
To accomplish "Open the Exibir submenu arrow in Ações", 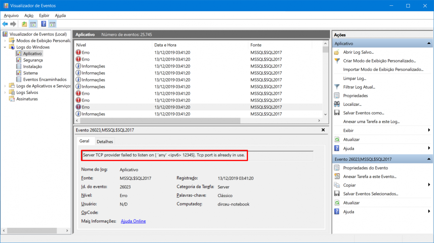I will click(x=429, y=130).
